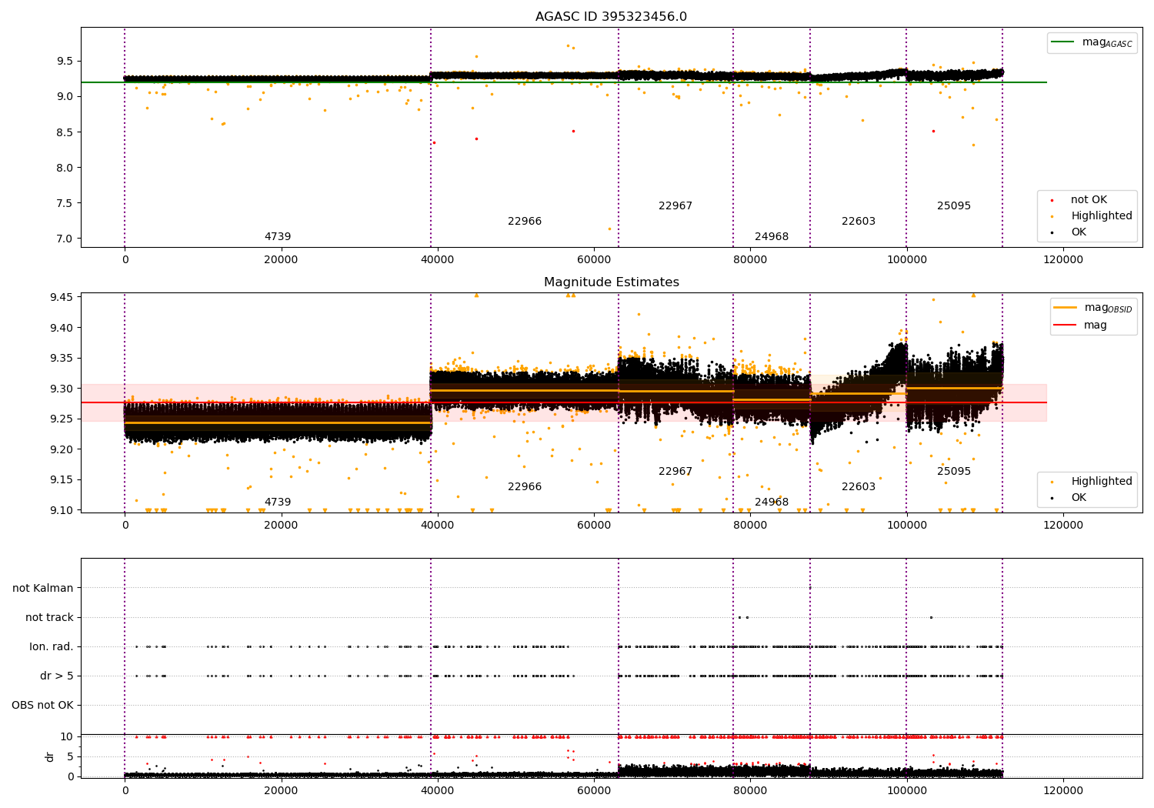Click the 9.25 y-tick of middle plot

click(62, 419)
